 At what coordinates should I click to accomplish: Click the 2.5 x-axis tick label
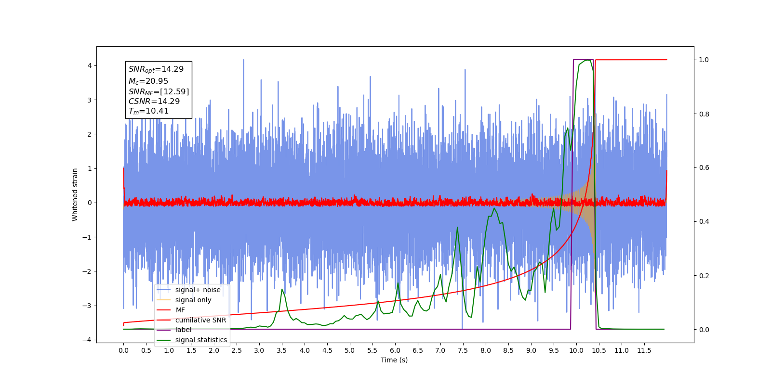click(x=237, y=350)
